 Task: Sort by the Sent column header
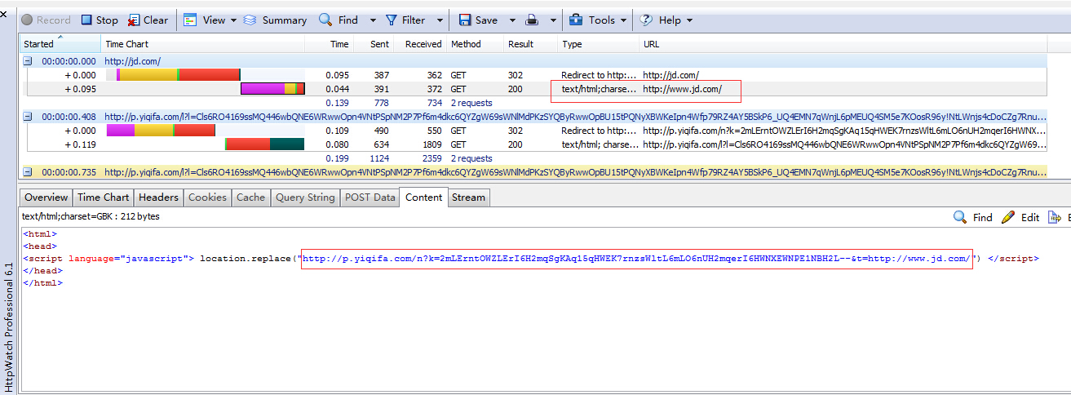click(x=374, y=44)
